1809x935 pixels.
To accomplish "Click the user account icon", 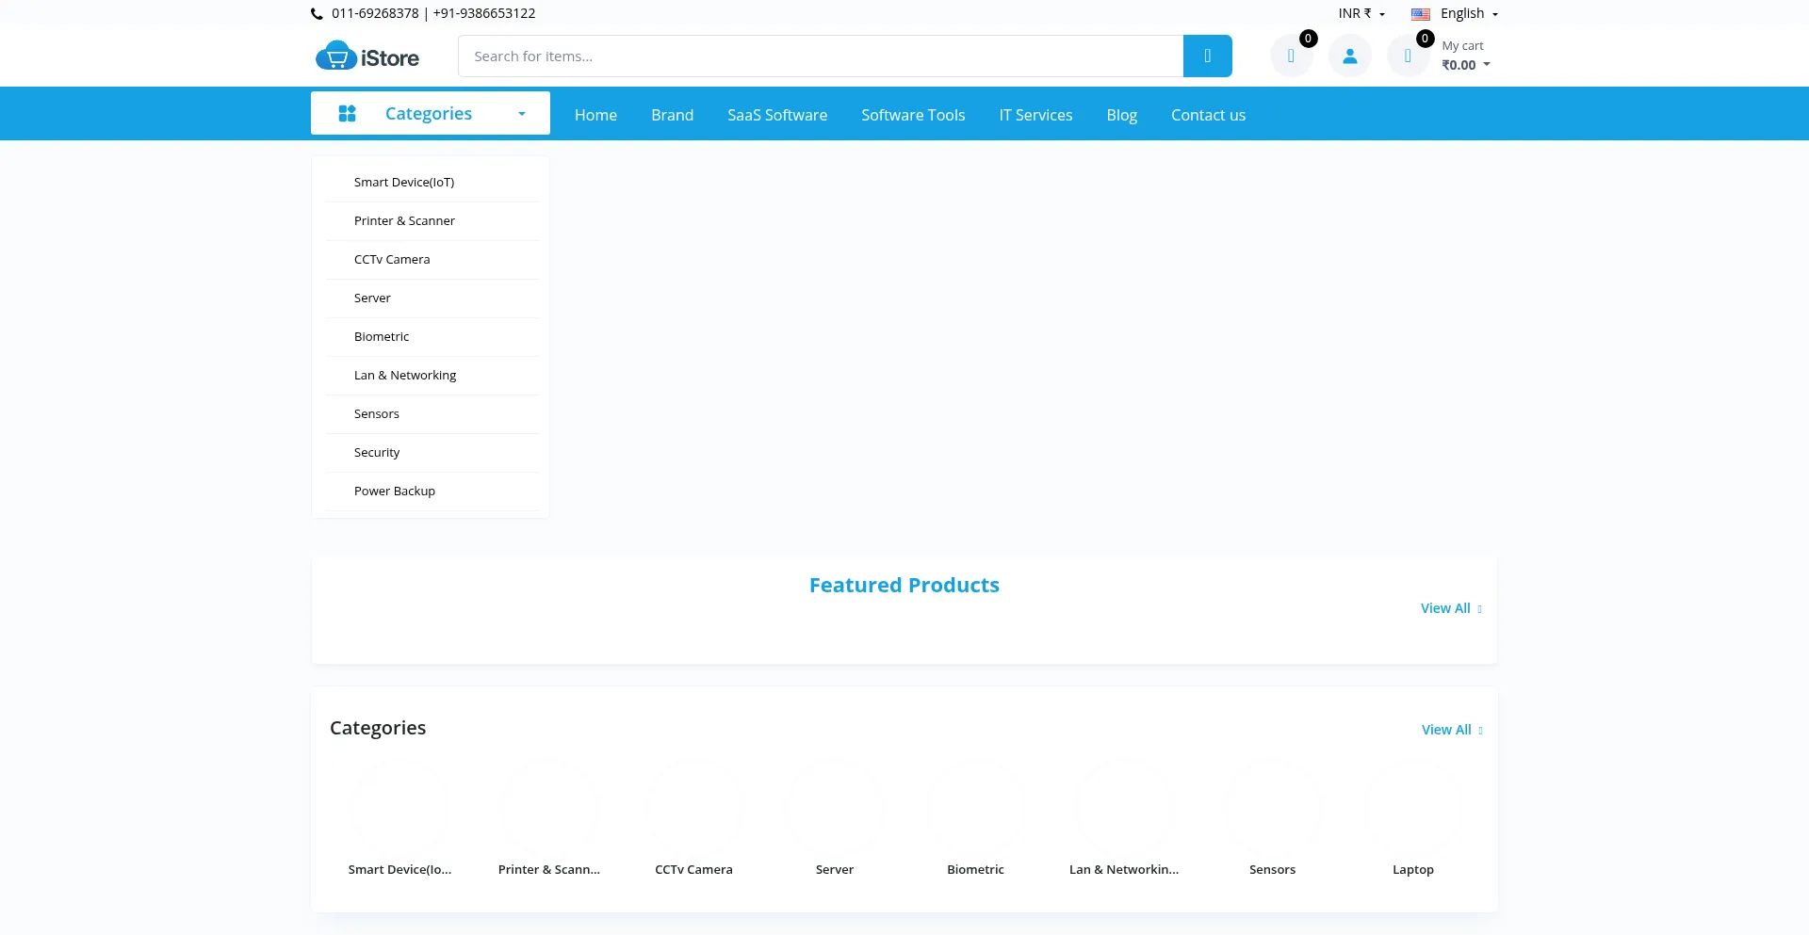I will click(1348, 55).
